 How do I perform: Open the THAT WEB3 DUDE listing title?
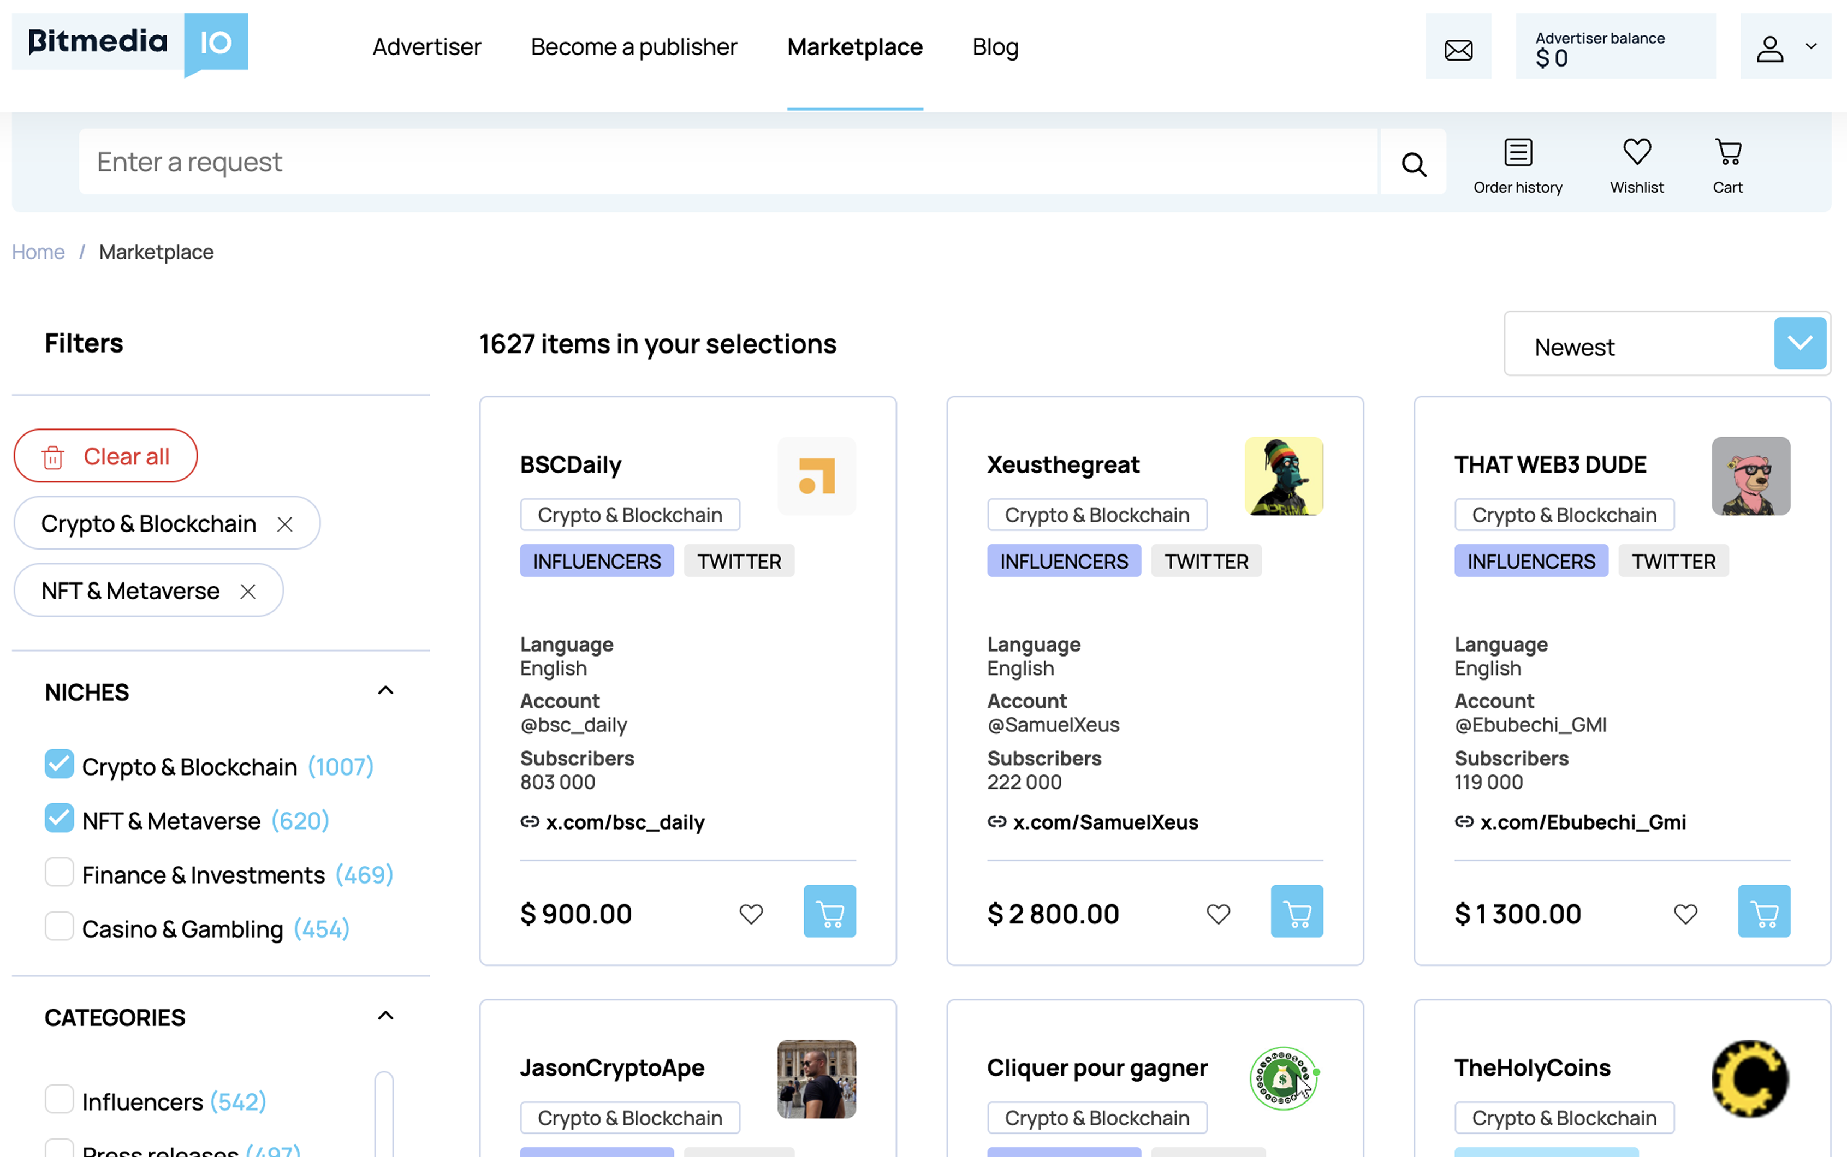1550,465
